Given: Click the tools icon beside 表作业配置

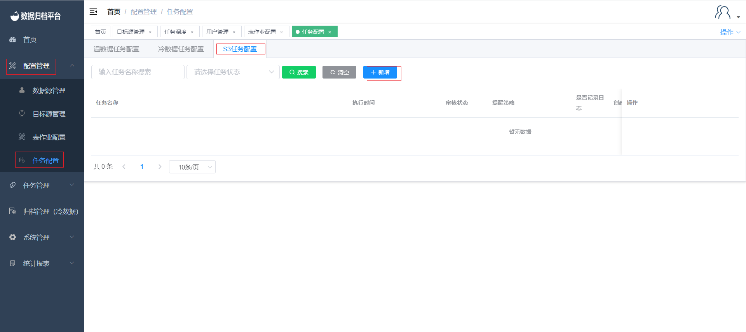Looking at the screenshot, I should point(22,137).
